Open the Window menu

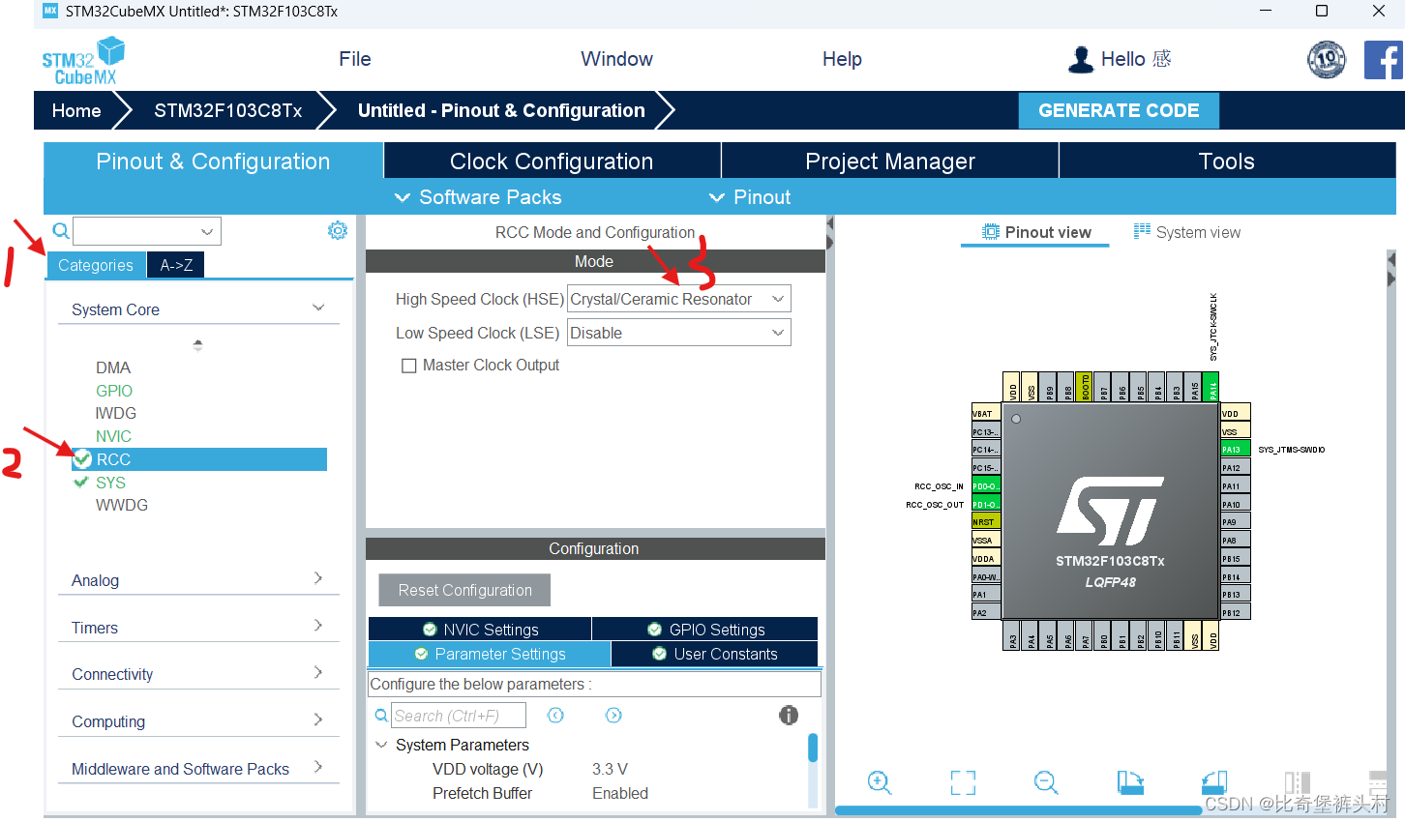[x=616, y=59]
